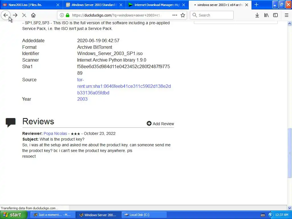Open the hamburger application menu
Image resolution: width=292 pixels, height=219 pixels.
pyautogui.click(x=286, y=15)
